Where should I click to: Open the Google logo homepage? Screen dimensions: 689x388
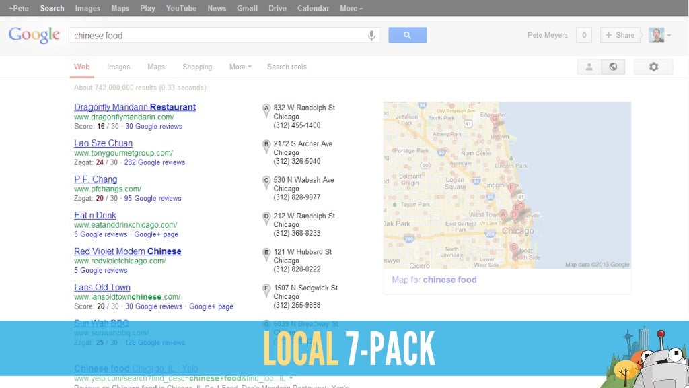[x=34, y=35]
